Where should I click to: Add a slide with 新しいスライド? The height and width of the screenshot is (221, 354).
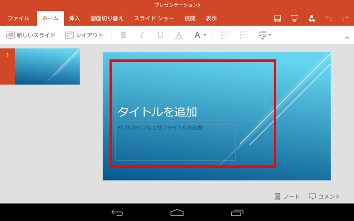[31, 35]
